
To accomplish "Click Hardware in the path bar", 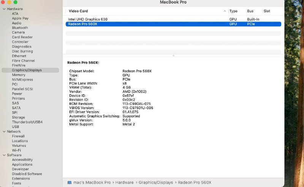I will coord(125,182).
